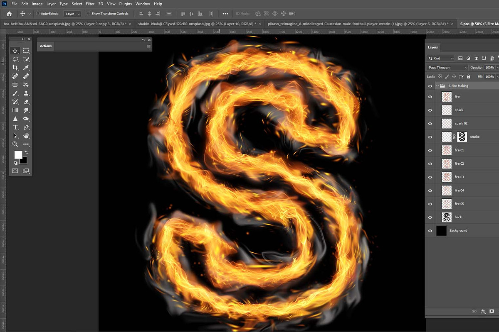Select the Rectangular Marquee tool
Viewport: 499px width, 332px height.
point(26,51)
